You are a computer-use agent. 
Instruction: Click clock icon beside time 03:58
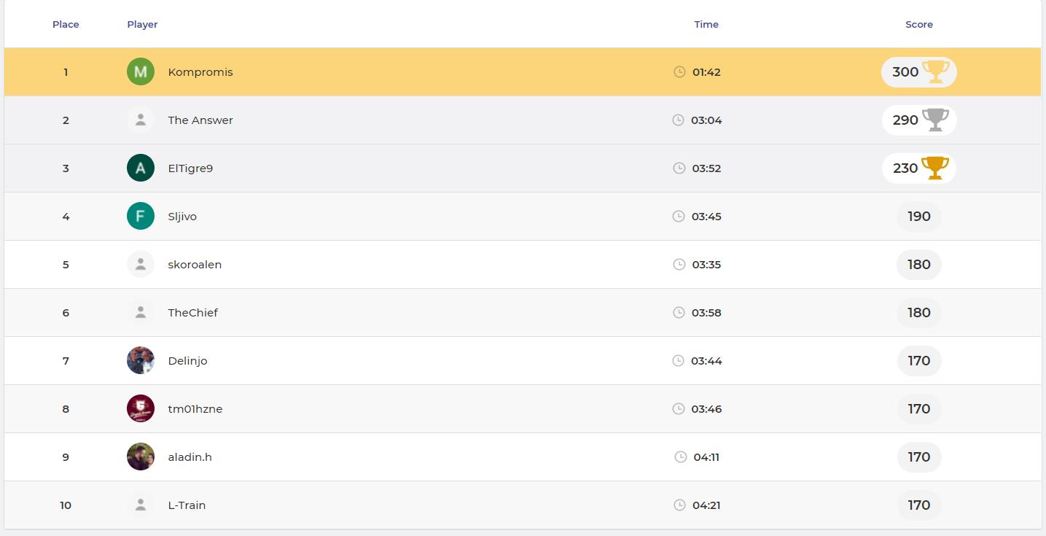[x=678, y=313]
